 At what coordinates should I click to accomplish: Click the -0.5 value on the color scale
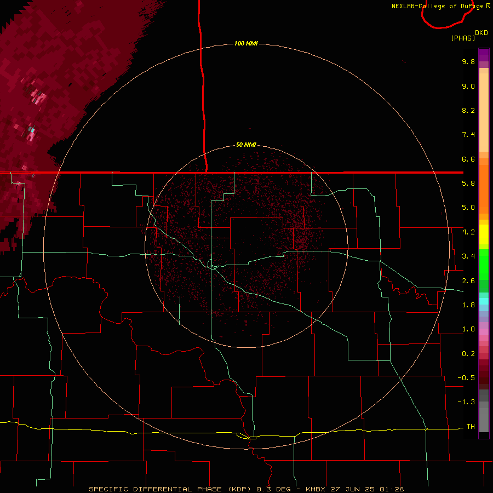click(x=466, y=377)
